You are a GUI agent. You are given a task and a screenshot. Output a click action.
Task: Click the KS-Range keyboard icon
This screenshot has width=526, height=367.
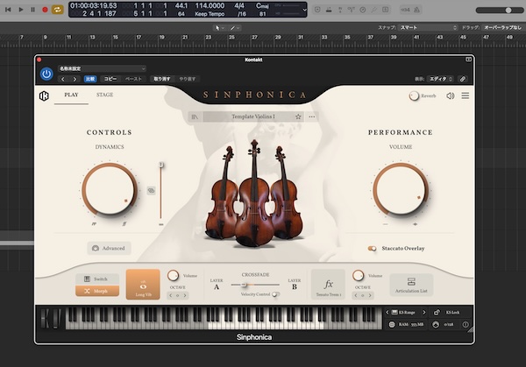[394, 313]
